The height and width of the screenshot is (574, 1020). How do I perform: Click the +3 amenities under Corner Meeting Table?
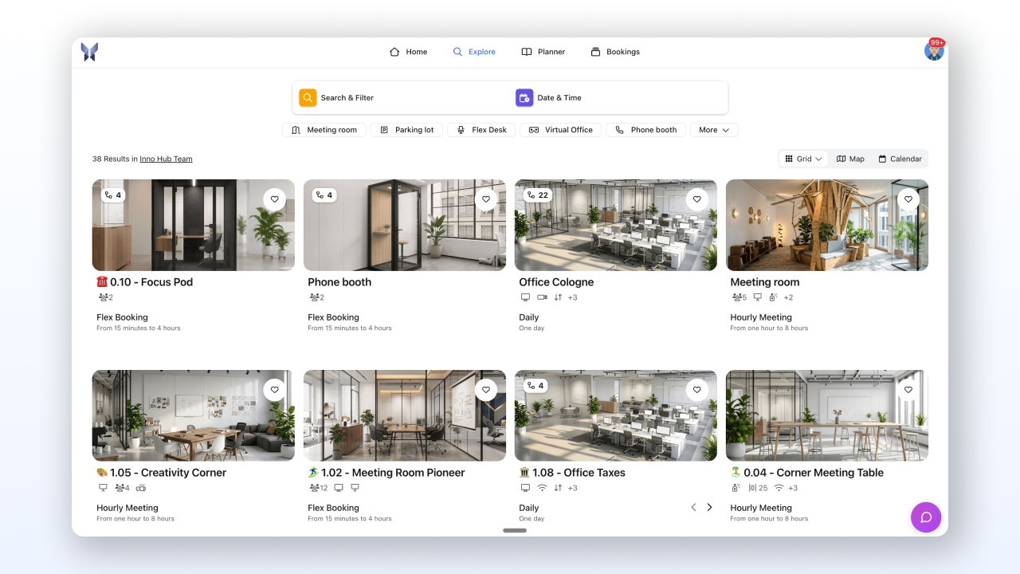793,488
